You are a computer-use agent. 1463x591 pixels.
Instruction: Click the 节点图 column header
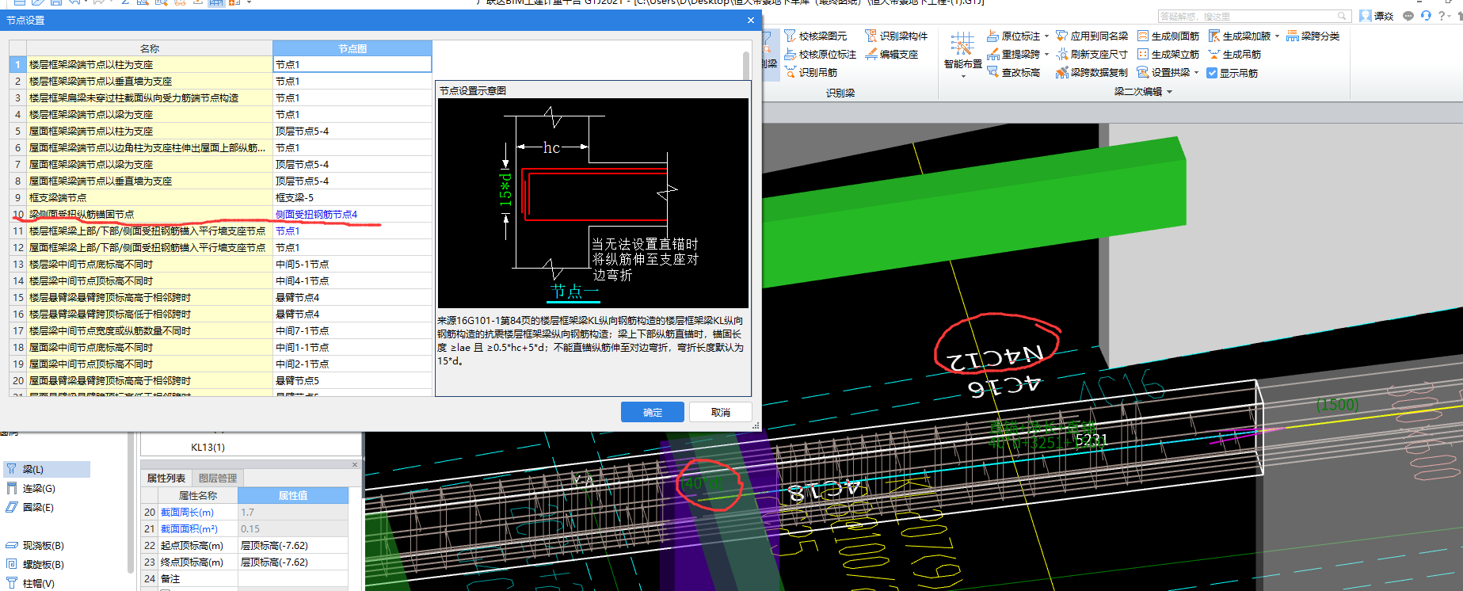pos(352,48)
